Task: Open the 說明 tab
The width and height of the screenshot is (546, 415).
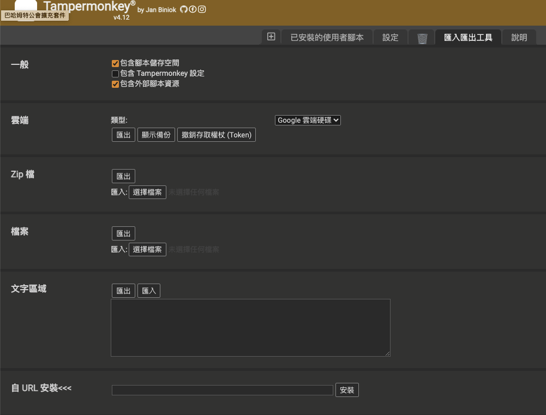Action: coord(519,37)
